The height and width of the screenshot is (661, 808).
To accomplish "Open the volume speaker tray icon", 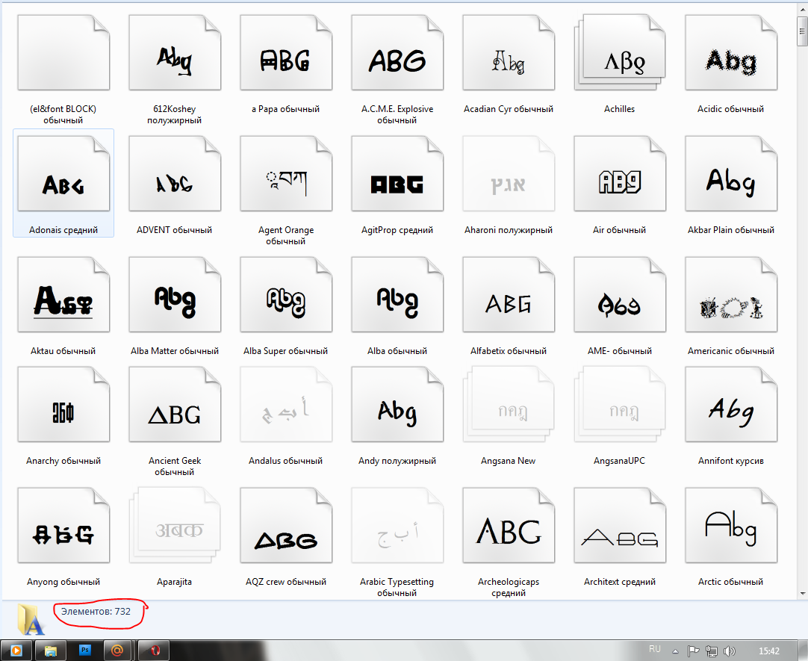I will click(729, 652).
